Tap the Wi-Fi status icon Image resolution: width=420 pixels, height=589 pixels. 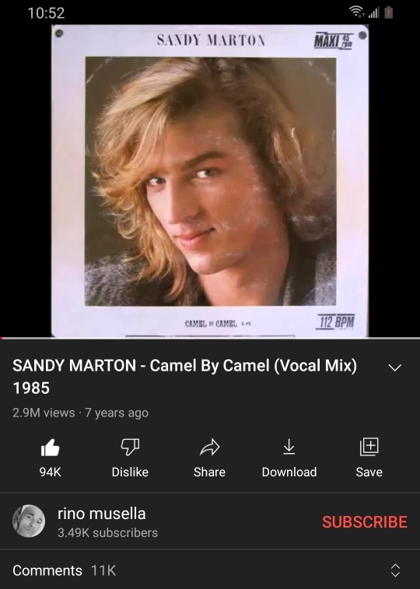(356, 12)
